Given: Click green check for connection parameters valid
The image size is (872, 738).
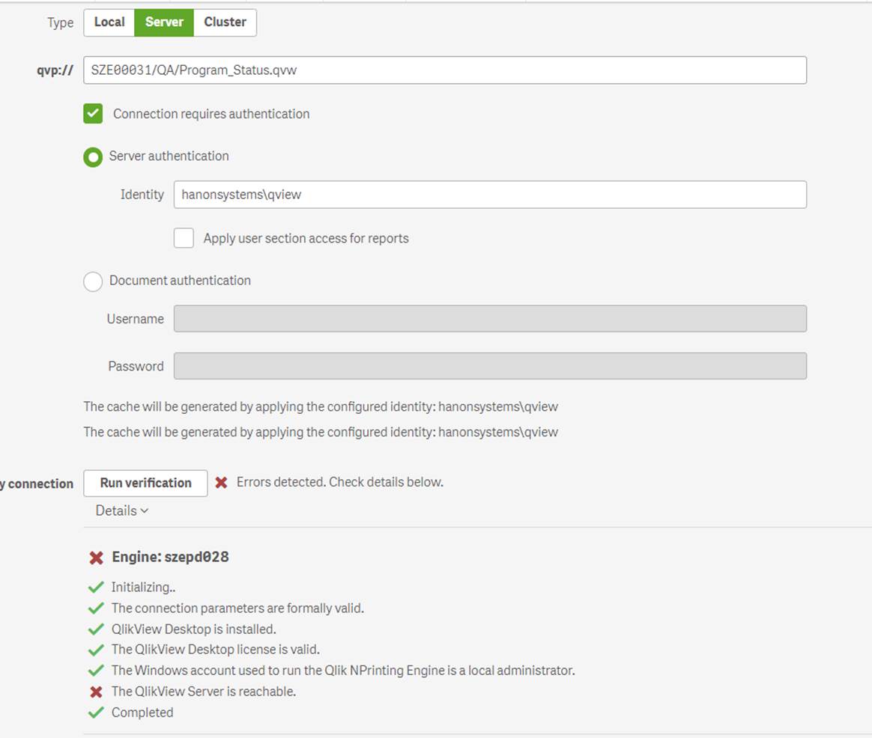Looking at the screenshot, I should [95, 609].
